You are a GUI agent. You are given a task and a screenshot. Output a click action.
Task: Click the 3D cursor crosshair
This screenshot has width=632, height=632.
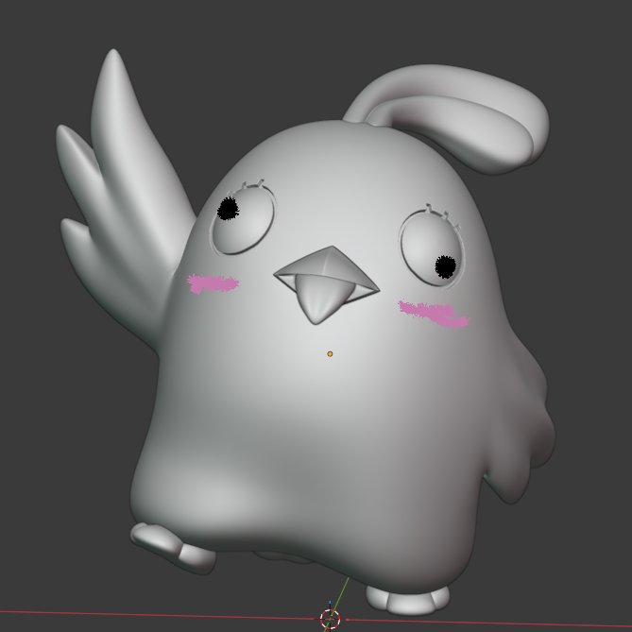click(330, 619)
